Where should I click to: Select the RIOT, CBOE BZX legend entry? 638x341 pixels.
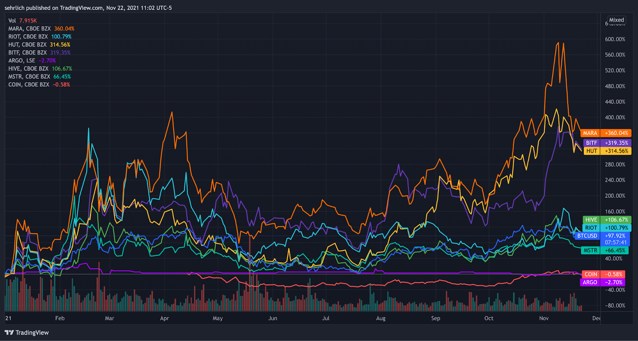[40, 37]
